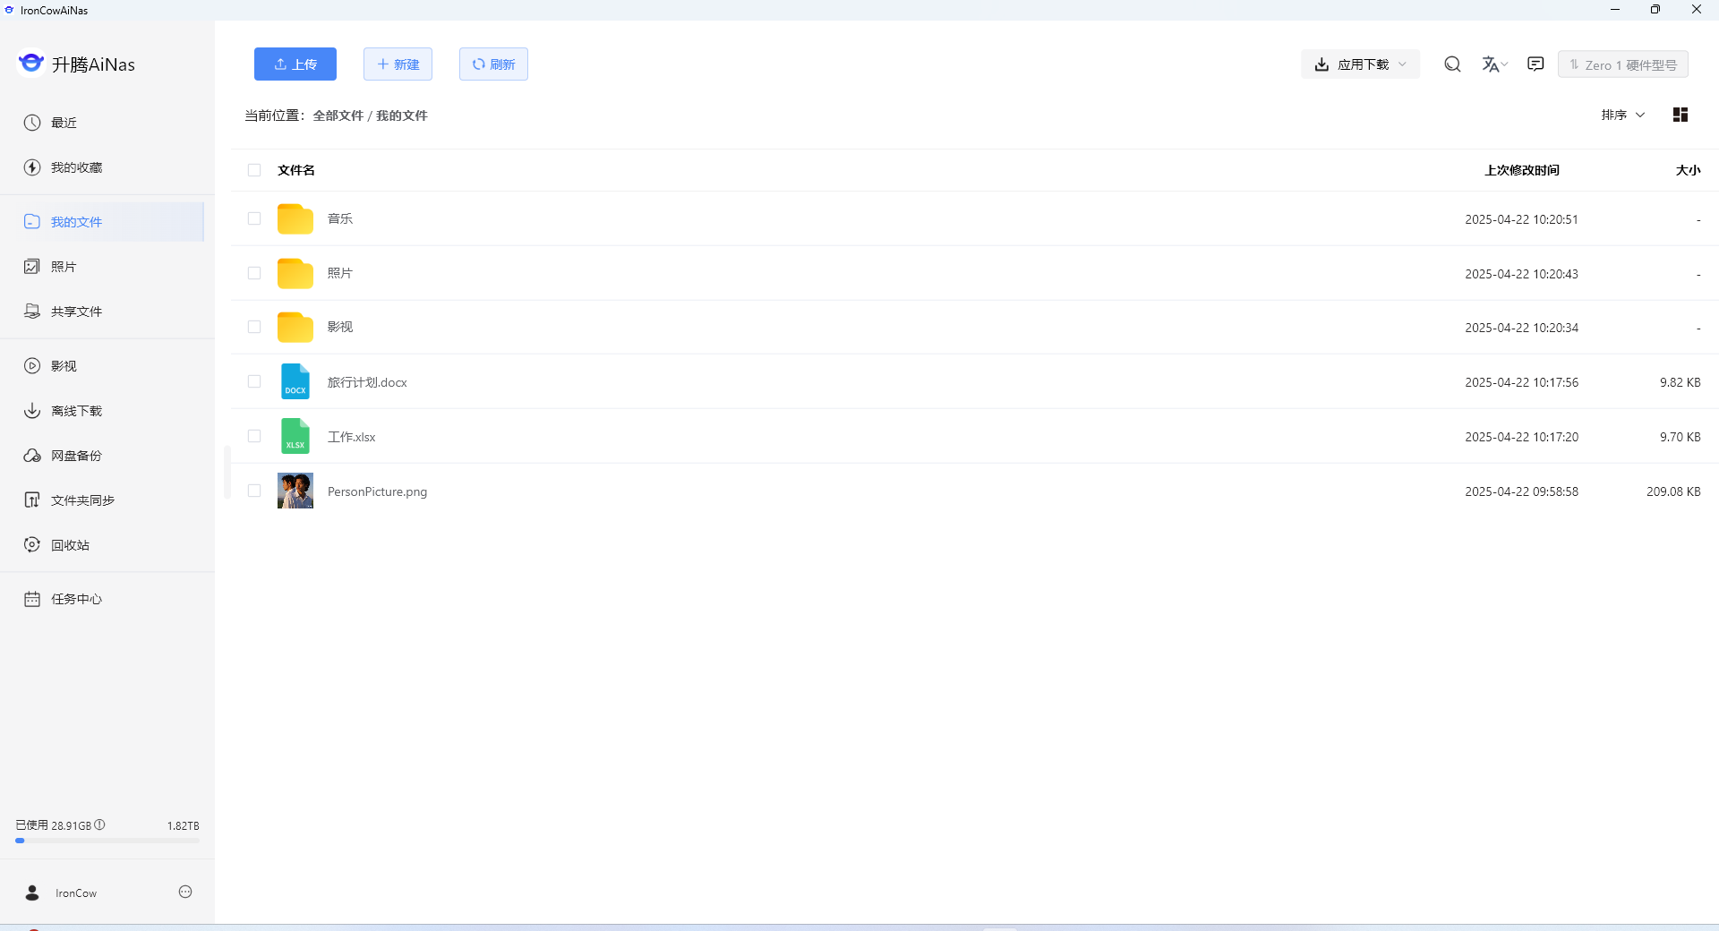Check the box for 工作.xlsx
Viewport: 1719px width, 931px height.
[254, 437]
